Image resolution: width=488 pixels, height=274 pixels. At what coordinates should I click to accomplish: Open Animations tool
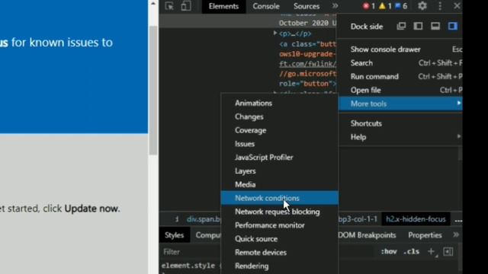279,104
